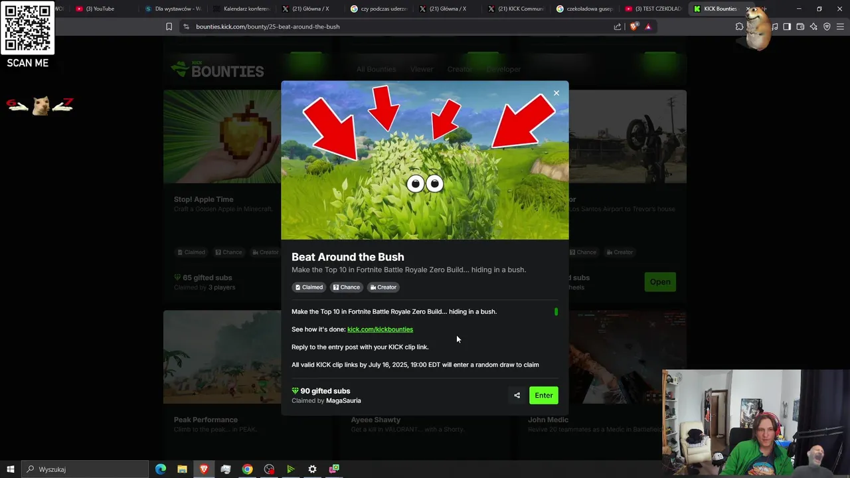
Task: Click the browser address bar URL
Action: coord(268,27)
